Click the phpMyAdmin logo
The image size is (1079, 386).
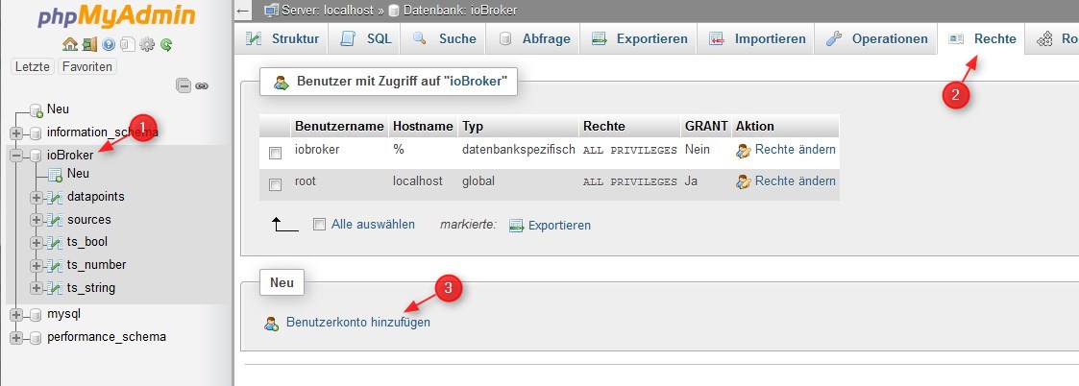(115, 15)
